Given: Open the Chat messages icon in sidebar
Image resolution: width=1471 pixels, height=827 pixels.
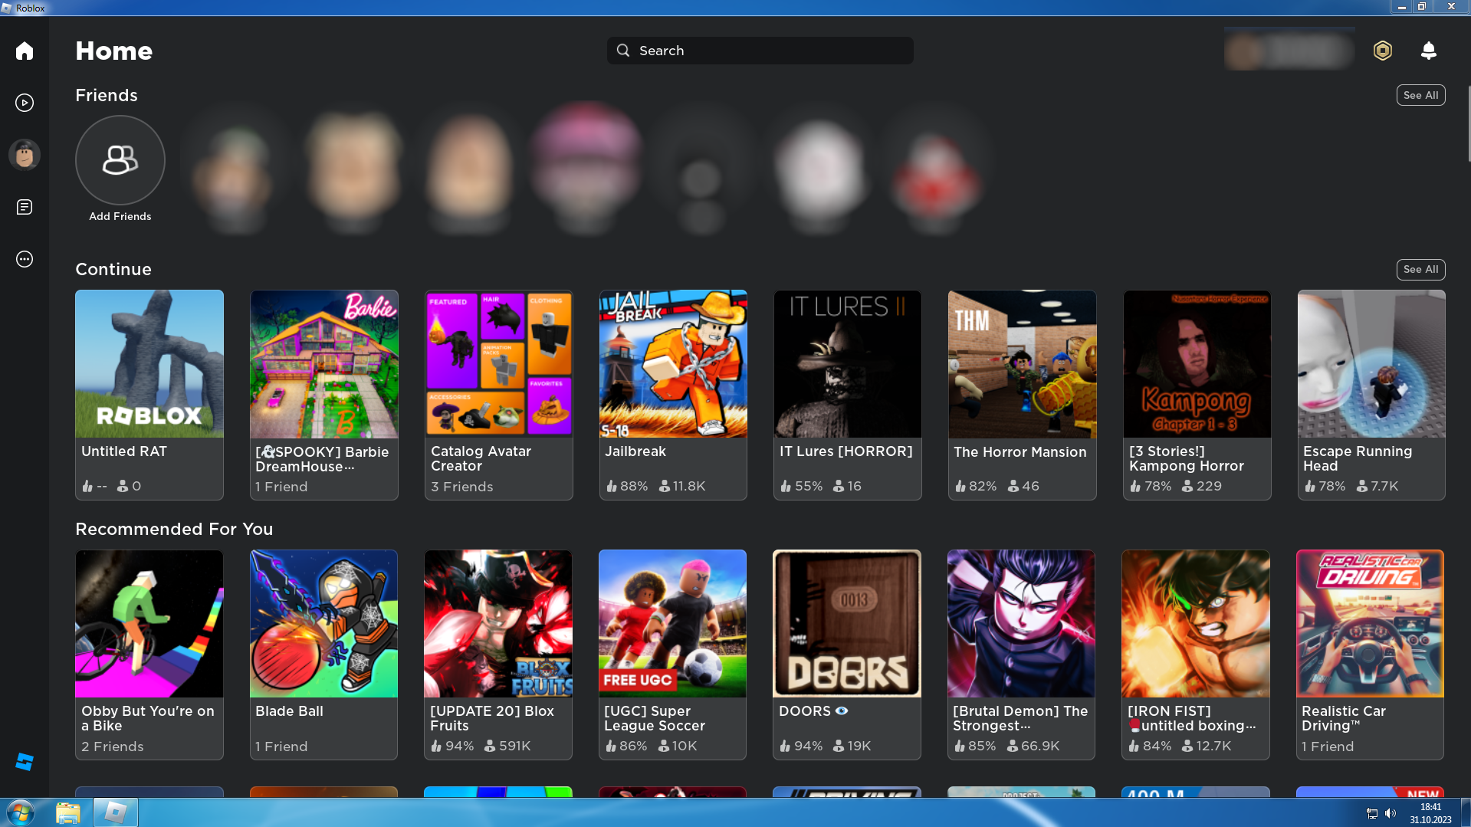Looking at the screenshot, I should pyautogui.click(x=25, y=207).
